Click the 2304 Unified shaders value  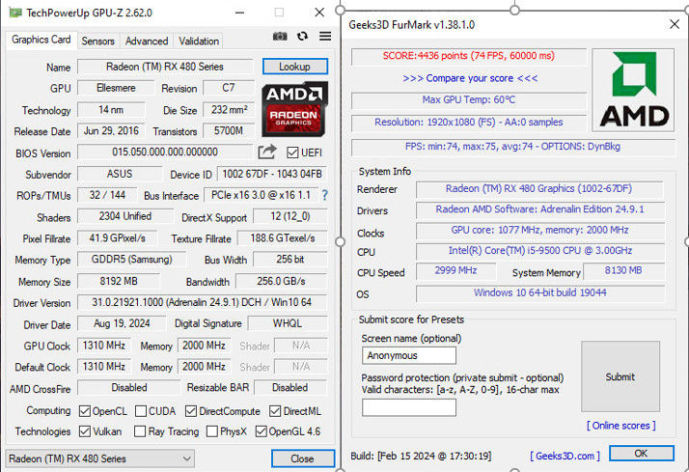125,216
